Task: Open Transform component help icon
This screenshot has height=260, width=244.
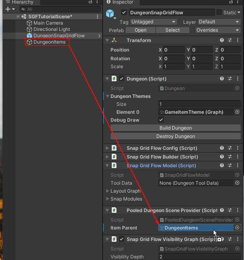Action: (x=222, y=40)
